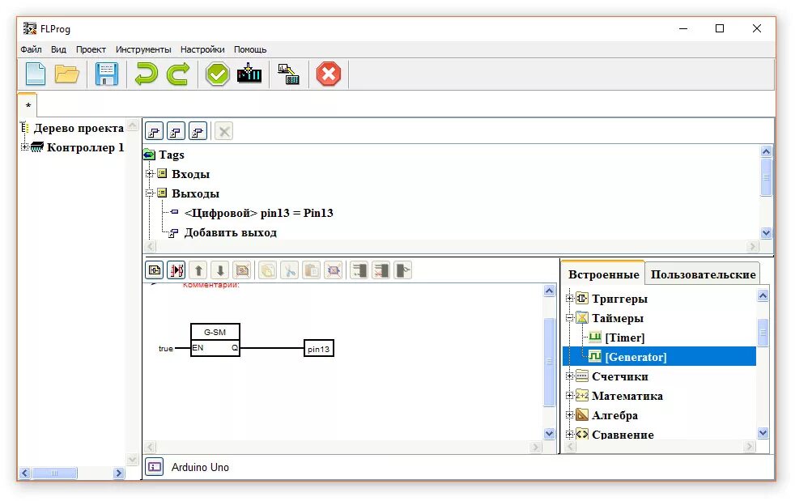Open the Инструменты menu
This screenshot has height=501, width=795.
coord(143,49)
